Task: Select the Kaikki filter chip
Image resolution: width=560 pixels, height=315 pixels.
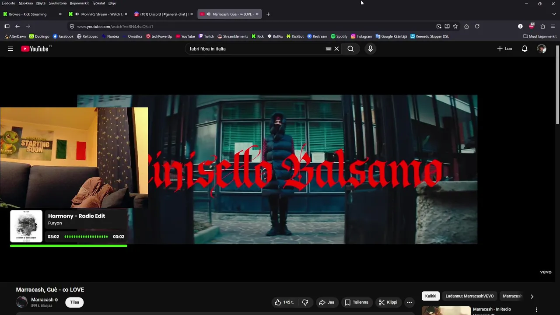Action: 430,296
